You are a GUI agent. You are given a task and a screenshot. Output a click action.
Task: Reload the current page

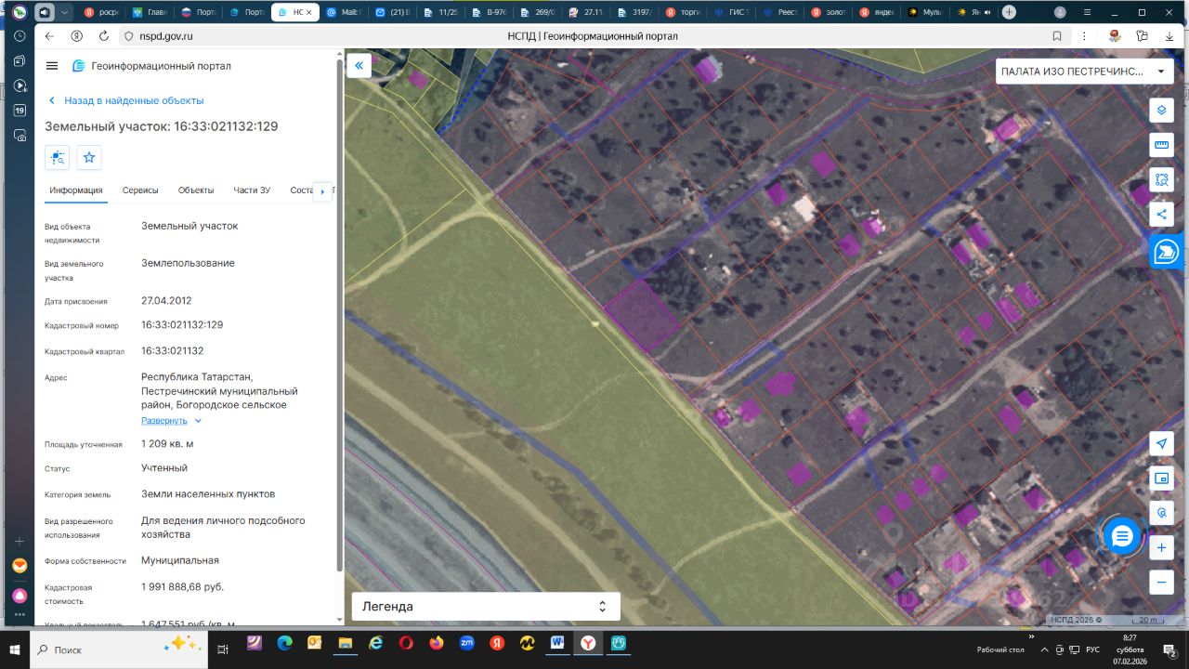click(x=103, y=36)
